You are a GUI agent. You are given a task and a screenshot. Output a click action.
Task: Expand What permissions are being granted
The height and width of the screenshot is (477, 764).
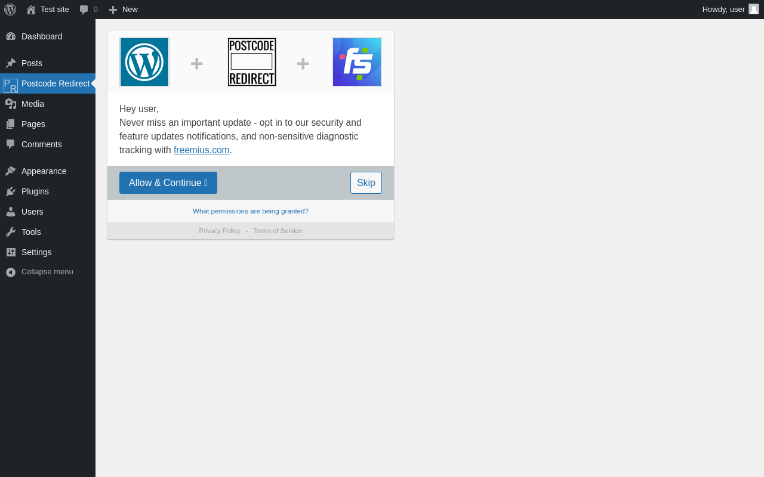[x=251, y=211]
